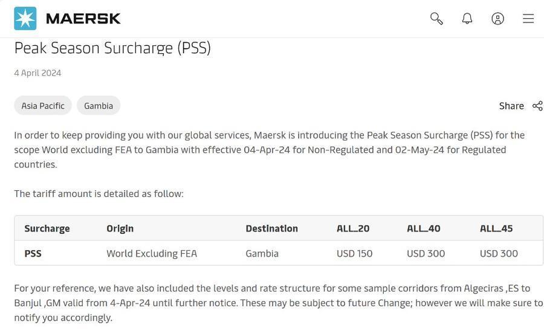Click the ALL_45 column header
This screenshot has height=334, width=544.
[x=496, y=228]
